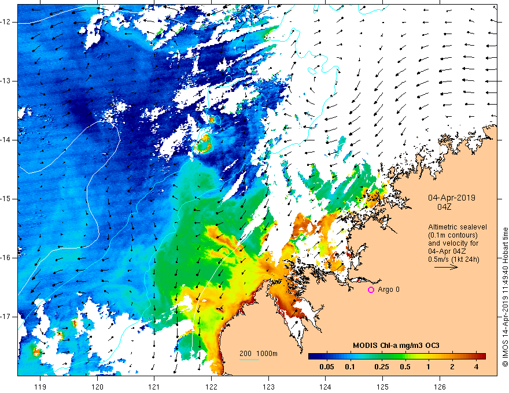Click the dark red end of the colorbar
Viewport: 509px width, 393px height.
coord(482,357)
